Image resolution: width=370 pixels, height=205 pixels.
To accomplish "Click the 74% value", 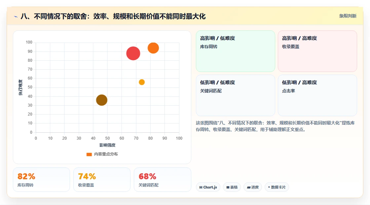I will pyautogui.click(x=87, y=177).
